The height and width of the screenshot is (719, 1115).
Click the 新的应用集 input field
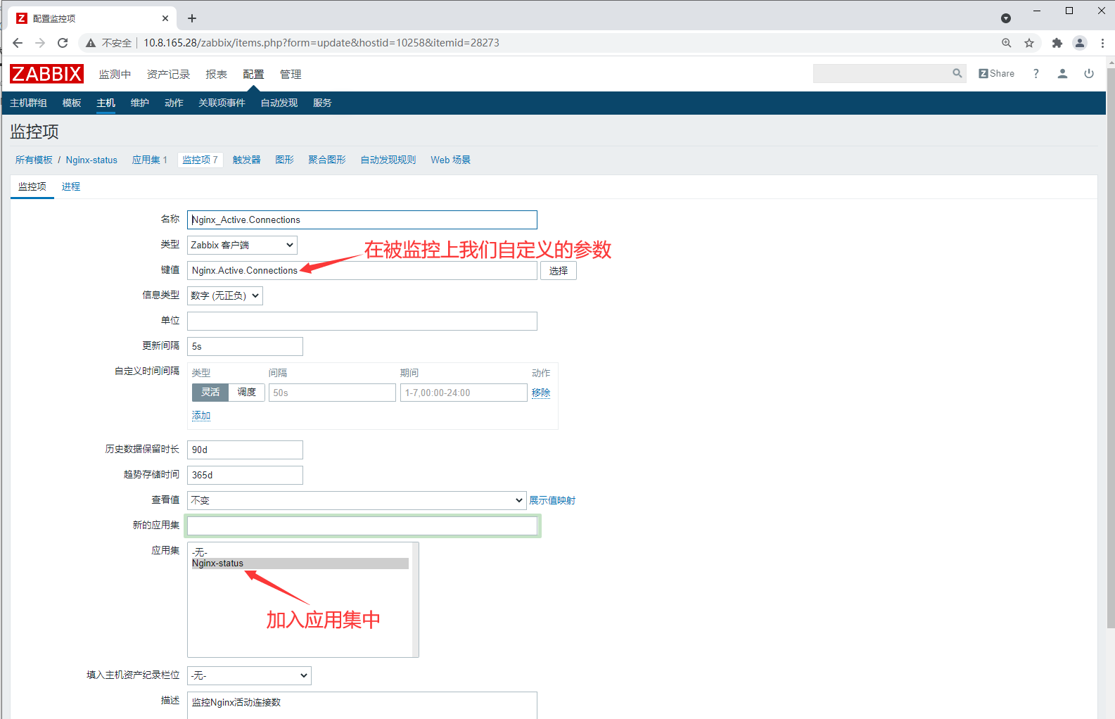tap(362, 526)
